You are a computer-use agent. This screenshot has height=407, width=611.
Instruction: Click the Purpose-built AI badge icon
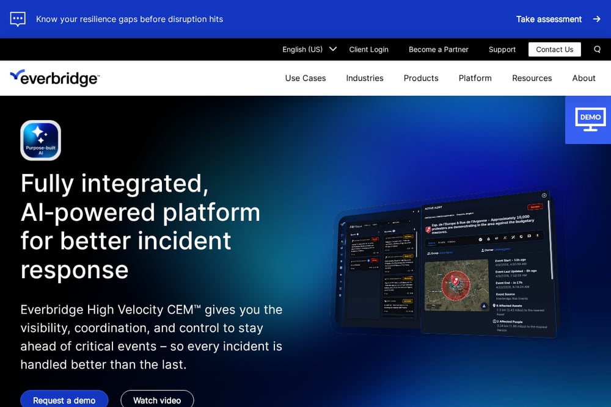tap(40, 140)
